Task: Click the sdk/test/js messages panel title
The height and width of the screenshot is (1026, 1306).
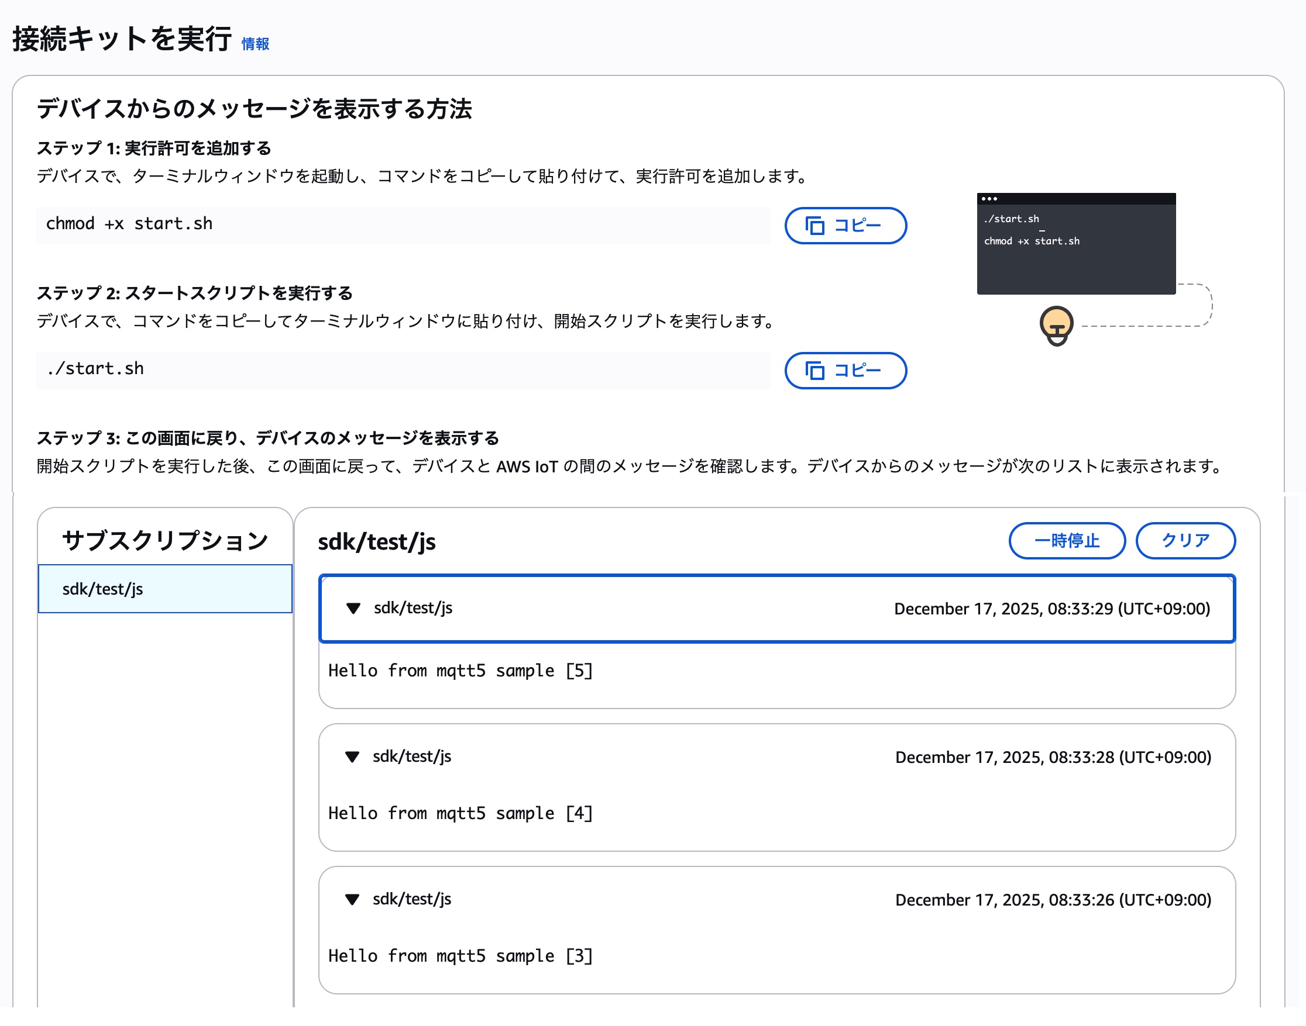Action: pos(376,542)
